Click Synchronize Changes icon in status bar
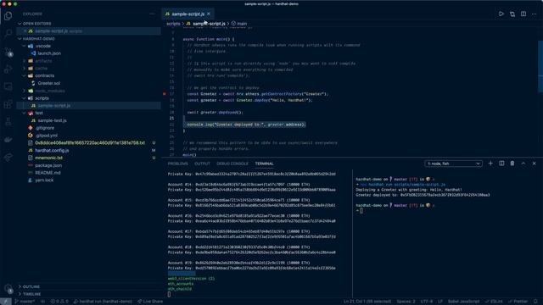Viewport: 543px width, 305px height. [x=42, y=302]
